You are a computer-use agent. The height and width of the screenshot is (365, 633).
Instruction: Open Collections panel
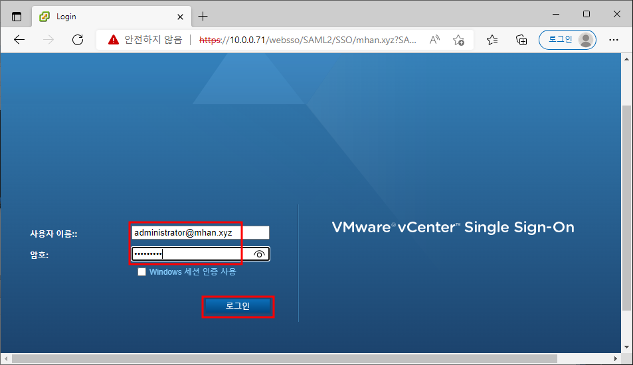click(x=521, y=40)
